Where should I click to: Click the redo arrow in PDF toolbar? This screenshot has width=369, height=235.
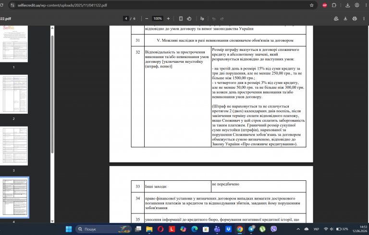coord(222,19)
